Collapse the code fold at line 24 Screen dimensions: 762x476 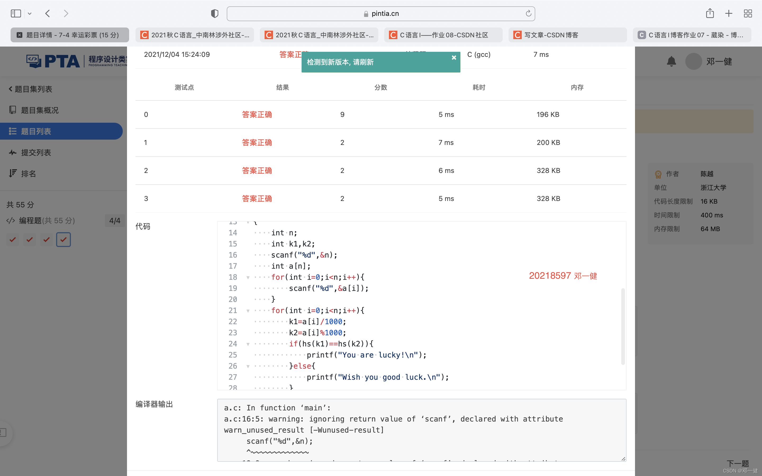pyautogui.click(x=248, y=344)
